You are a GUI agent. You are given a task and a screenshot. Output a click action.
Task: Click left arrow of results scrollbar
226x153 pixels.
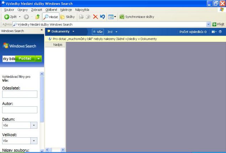(x=47, y=150)
